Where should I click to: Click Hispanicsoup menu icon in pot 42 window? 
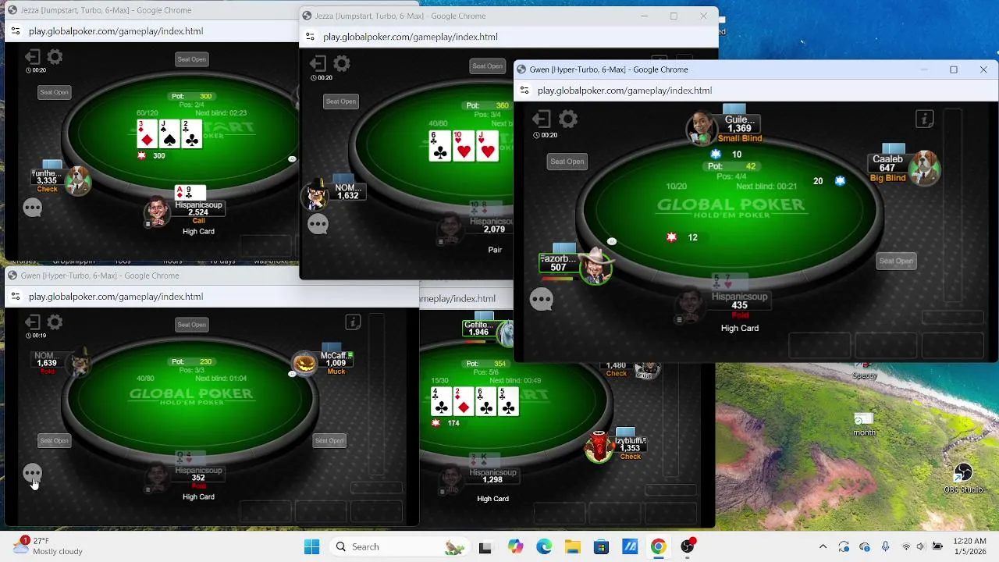tap(679, 319)
